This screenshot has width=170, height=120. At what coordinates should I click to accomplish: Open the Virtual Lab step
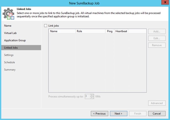[10, 33]
